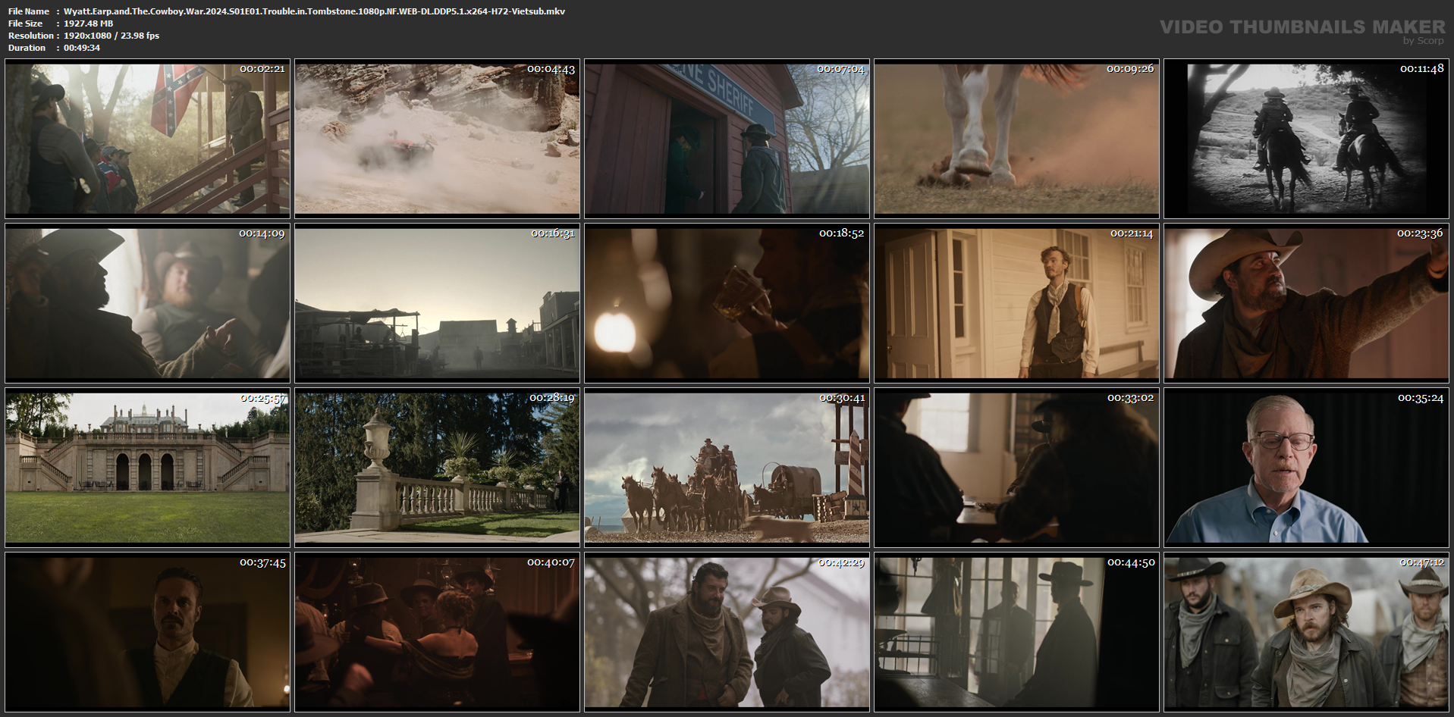1454x717 pixels.
Task: Click the mkv file name text
Action: point(314,11)
